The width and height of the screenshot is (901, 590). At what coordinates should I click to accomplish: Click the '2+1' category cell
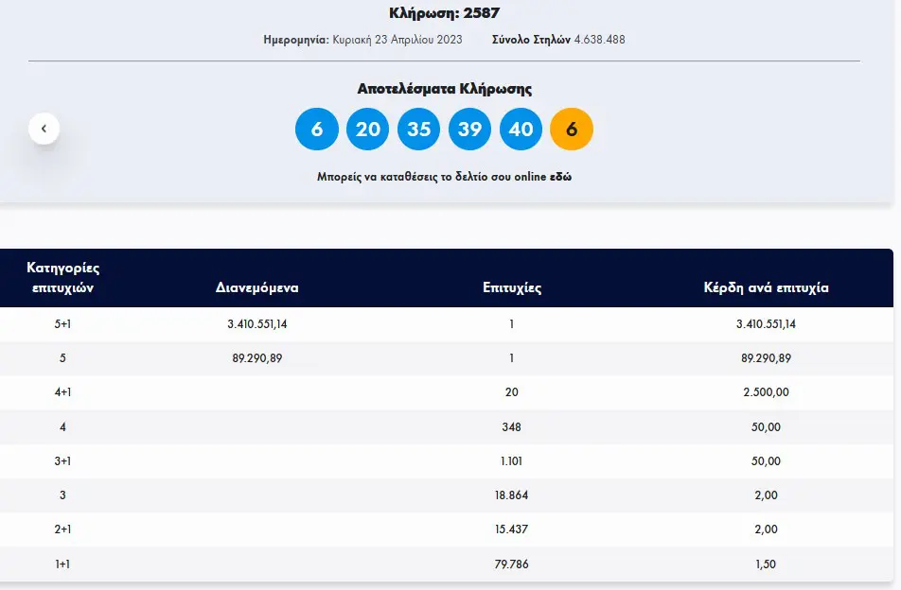[x=62, y=529]
